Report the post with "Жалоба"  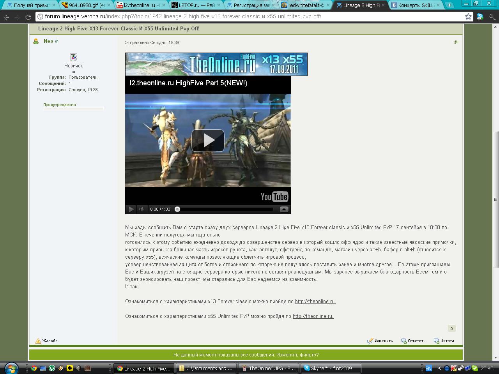[x=47, y=340]
